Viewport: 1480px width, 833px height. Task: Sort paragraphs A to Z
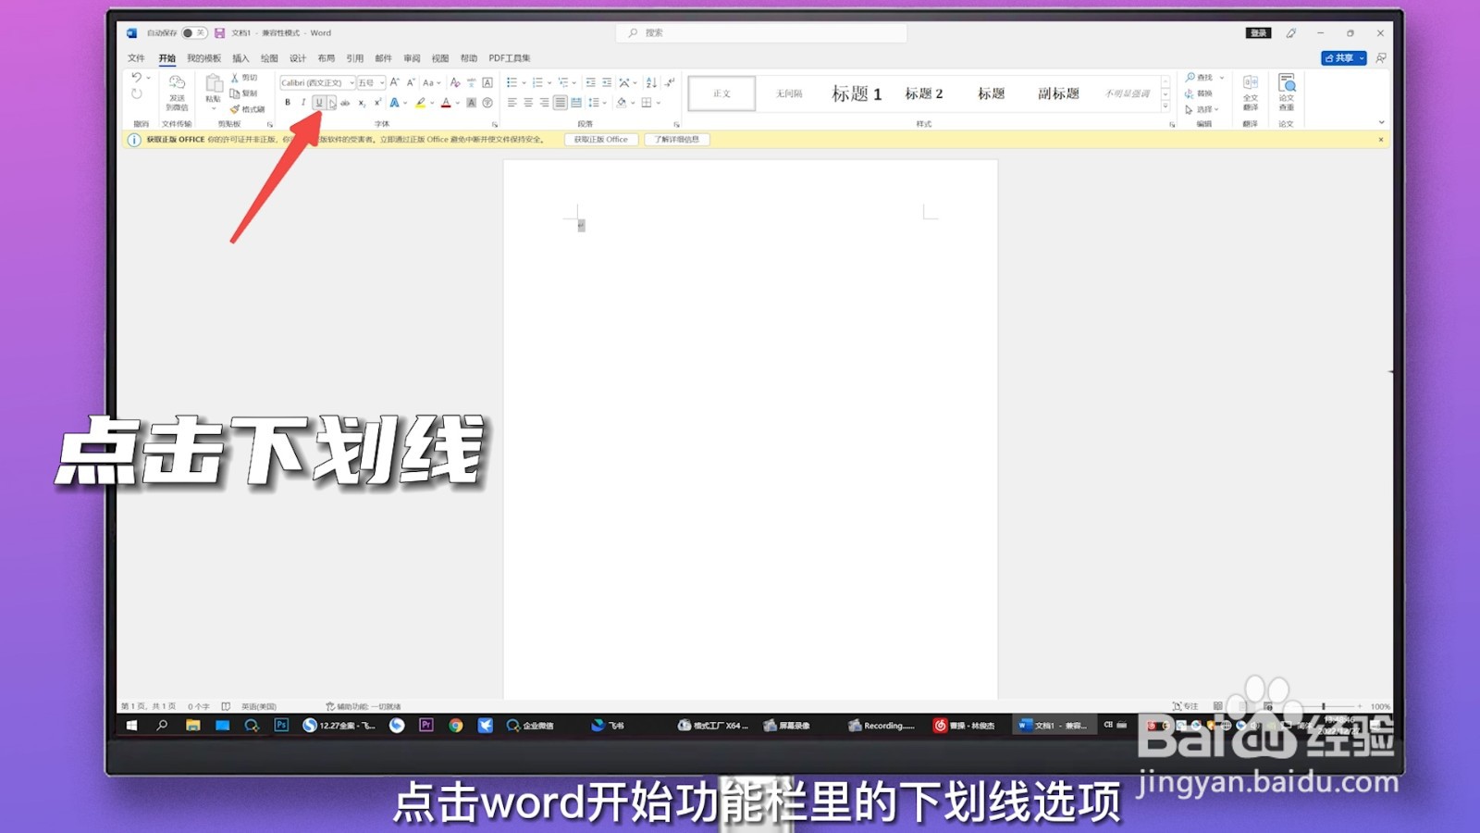point(651,82)
